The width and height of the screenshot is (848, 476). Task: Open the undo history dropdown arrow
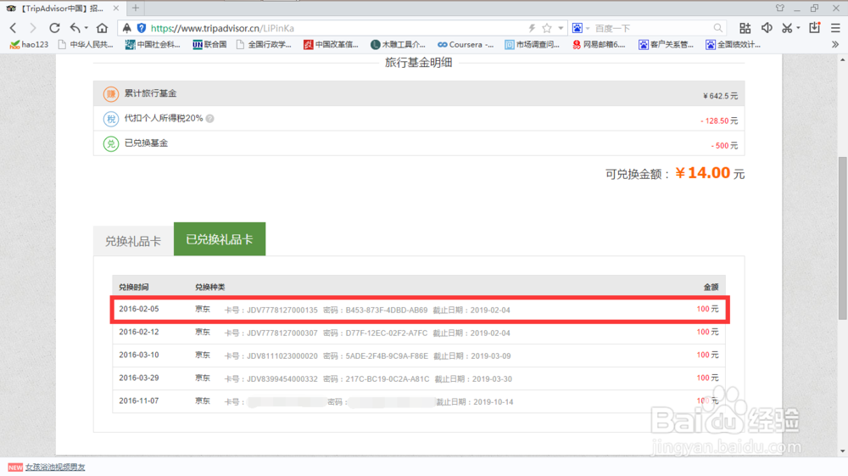pyautogui.click(x=86, y=28)
